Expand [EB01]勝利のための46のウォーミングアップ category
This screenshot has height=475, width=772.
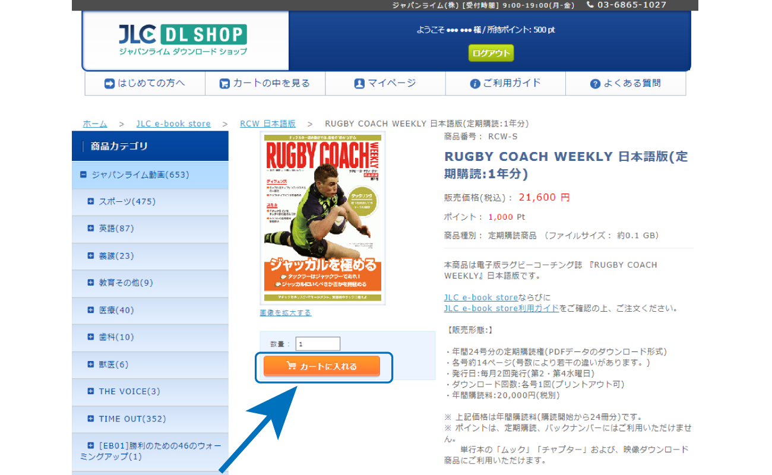click(91, 445)
